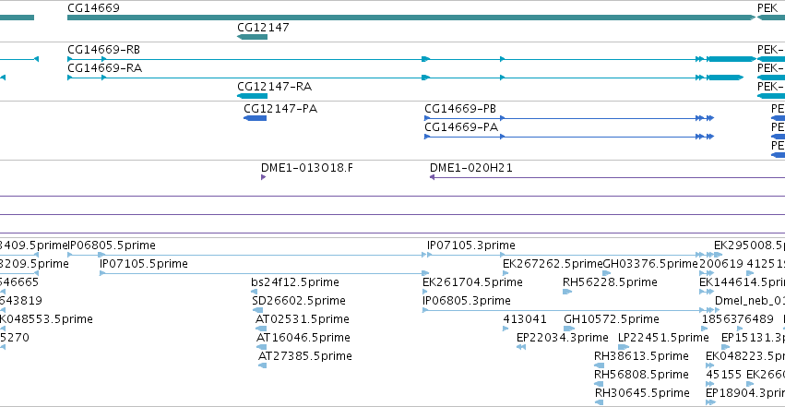Click the RH30645.5prime EST glyph

coord(600,402)
